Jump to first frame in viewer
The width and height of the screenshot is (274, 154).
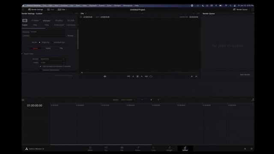coord(128,76)
